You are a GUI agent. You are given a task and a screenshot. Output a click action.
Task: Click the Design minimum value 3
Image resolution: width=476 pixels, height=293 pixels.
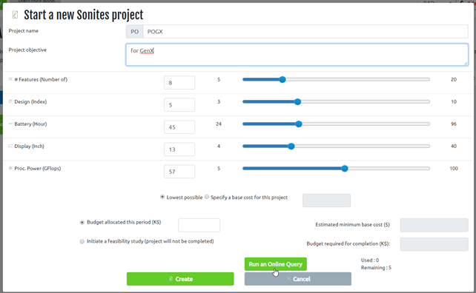[219, 101]
